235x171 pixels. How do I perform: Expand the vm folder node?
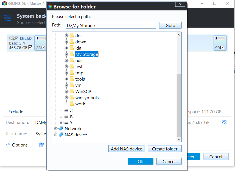click(x=66, y=85)
